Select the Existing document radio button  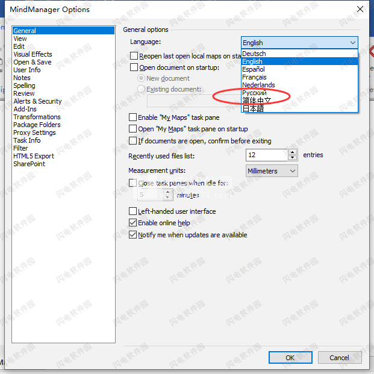point(141,89)
